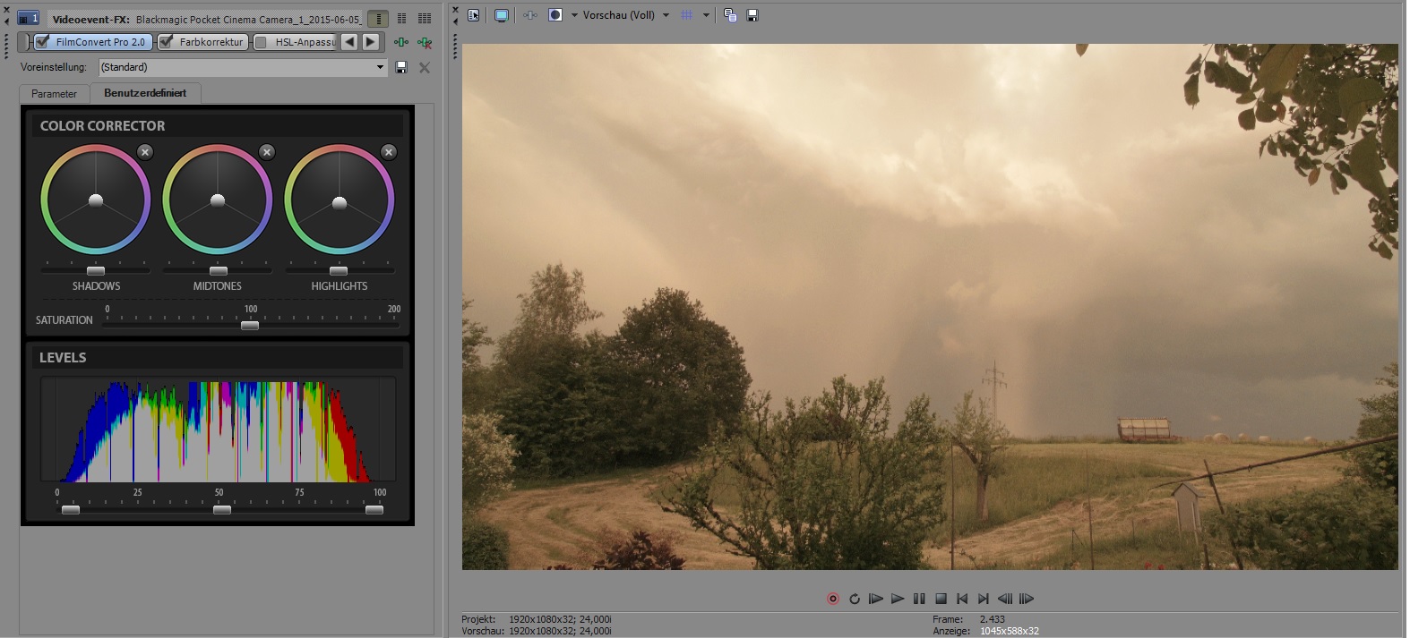Image resolution: width=1410 pixels, height=638 pixels.
Task: Disable the FilmConvert Pro 2.0 checkbox
Action: click(x=42, y=42)
